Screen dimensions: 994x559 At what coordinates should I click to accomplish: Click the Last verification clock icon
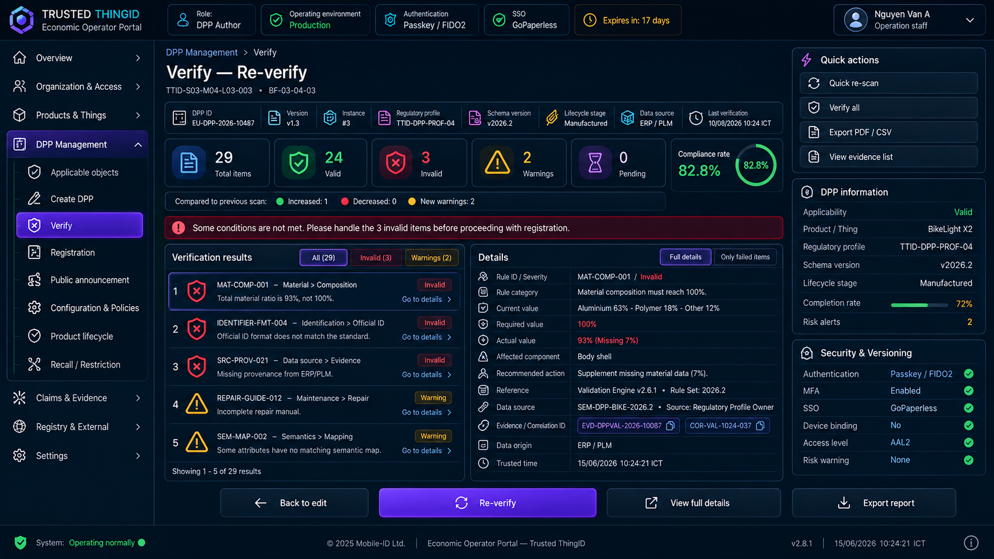pyautogui.click(x=696, y=118)
